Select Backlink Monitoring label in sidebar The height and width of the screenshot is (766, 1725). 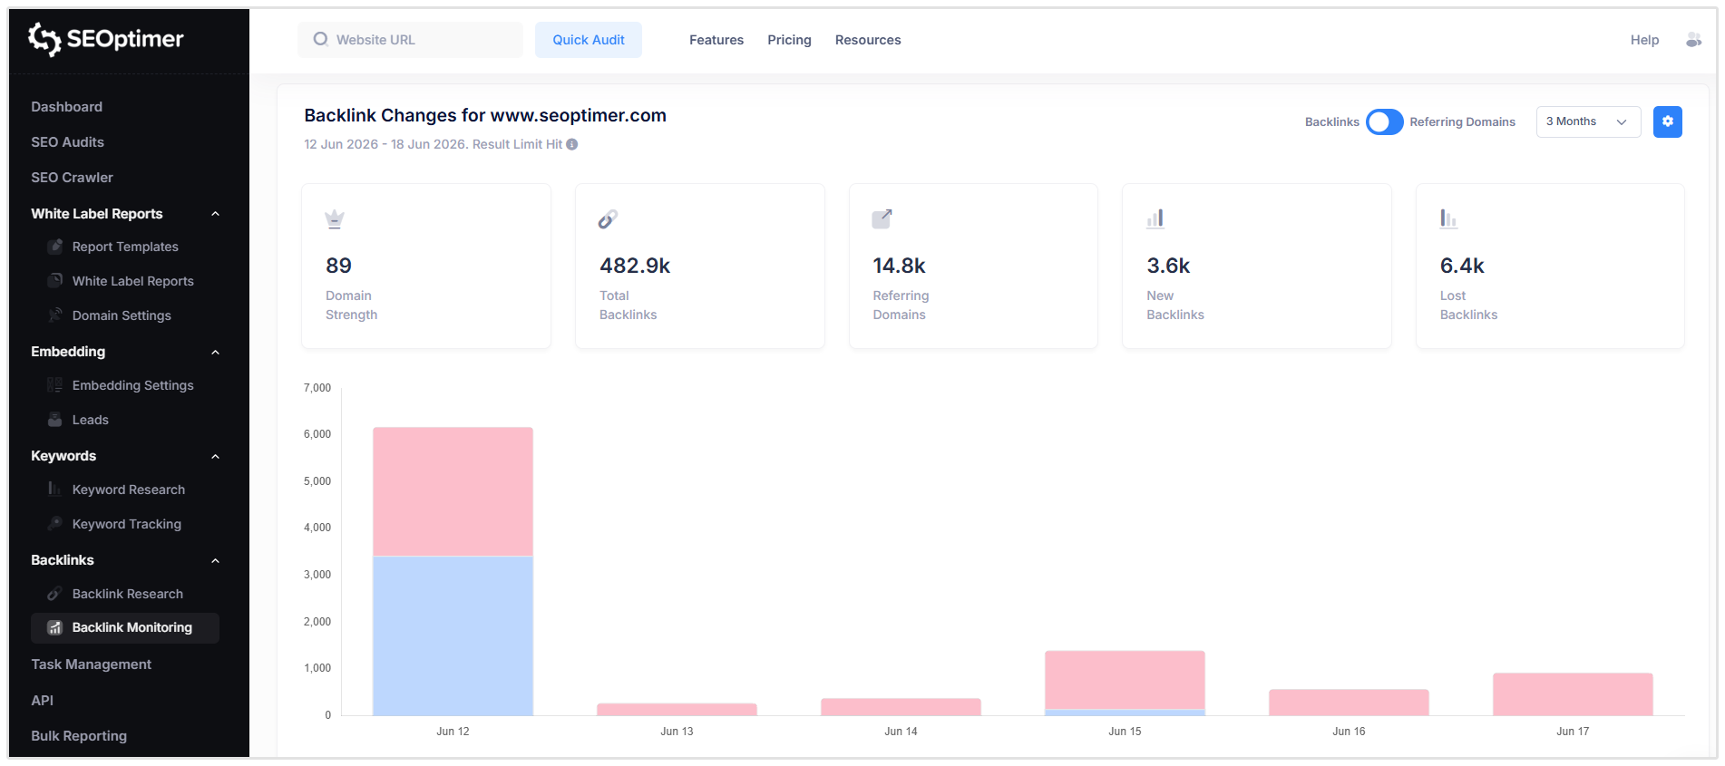coord(132,627)
